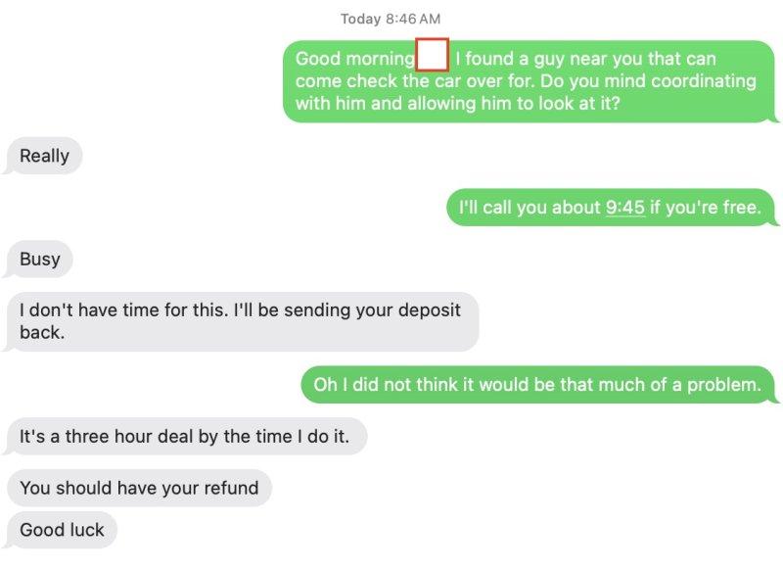Select the "Good morning" green message bubble

point(529,81)
